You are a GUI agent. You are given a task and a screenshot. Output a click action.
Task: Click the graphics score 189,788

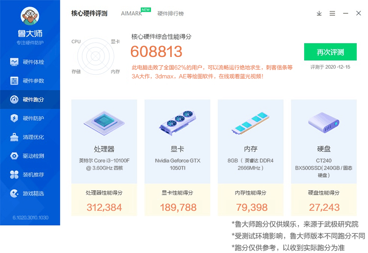pyautogui.click(x=178, y=207)
